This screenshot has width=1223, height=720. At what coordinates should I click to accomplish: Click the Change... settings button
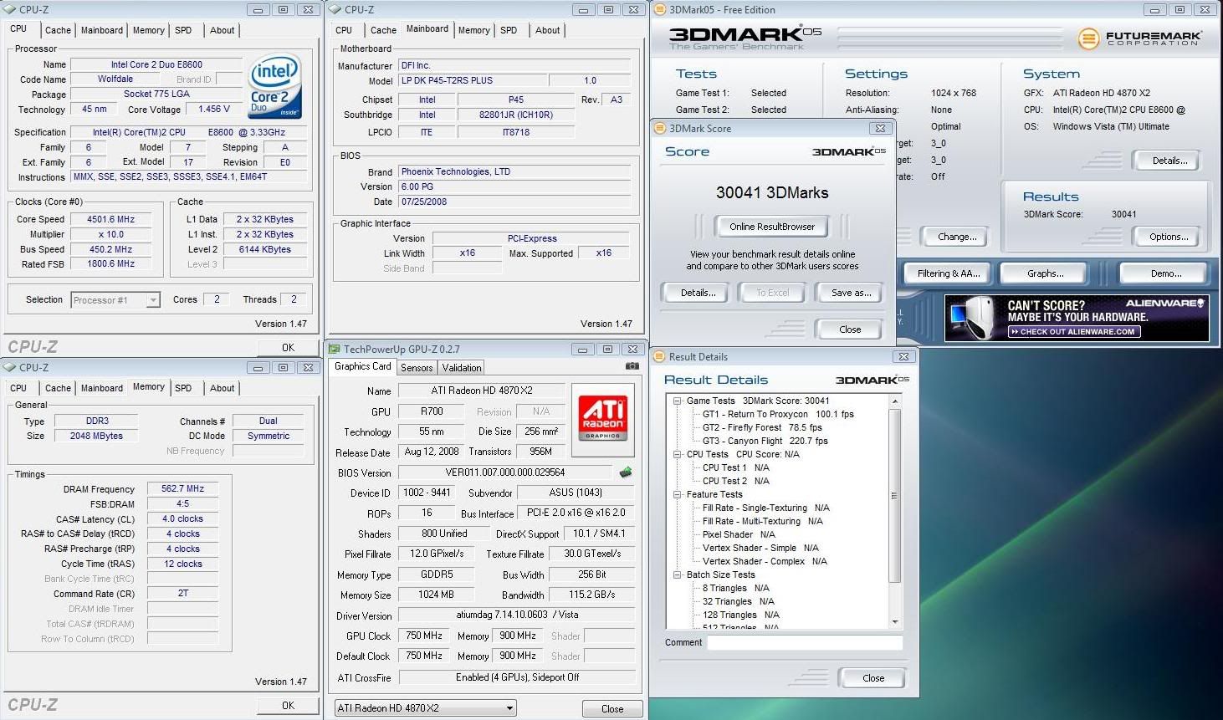tap(957, 237)
